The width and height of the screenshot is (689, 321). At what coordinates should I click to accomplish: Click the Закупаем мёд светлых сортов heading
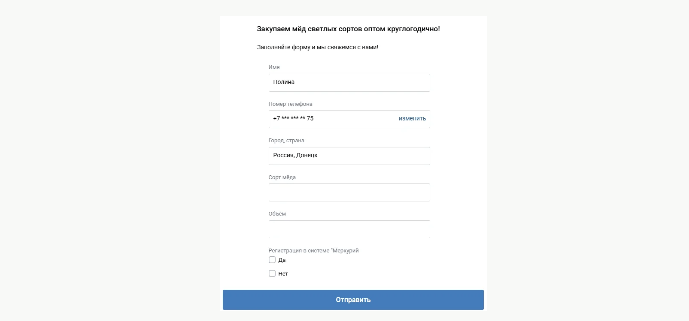(x=348, y=29)
